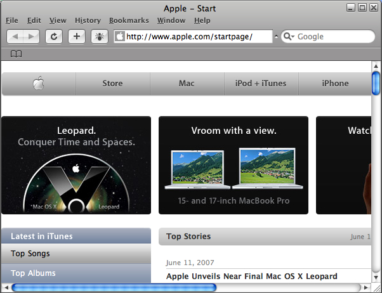Open the Bookmarks menu

(x=129, y=20)
